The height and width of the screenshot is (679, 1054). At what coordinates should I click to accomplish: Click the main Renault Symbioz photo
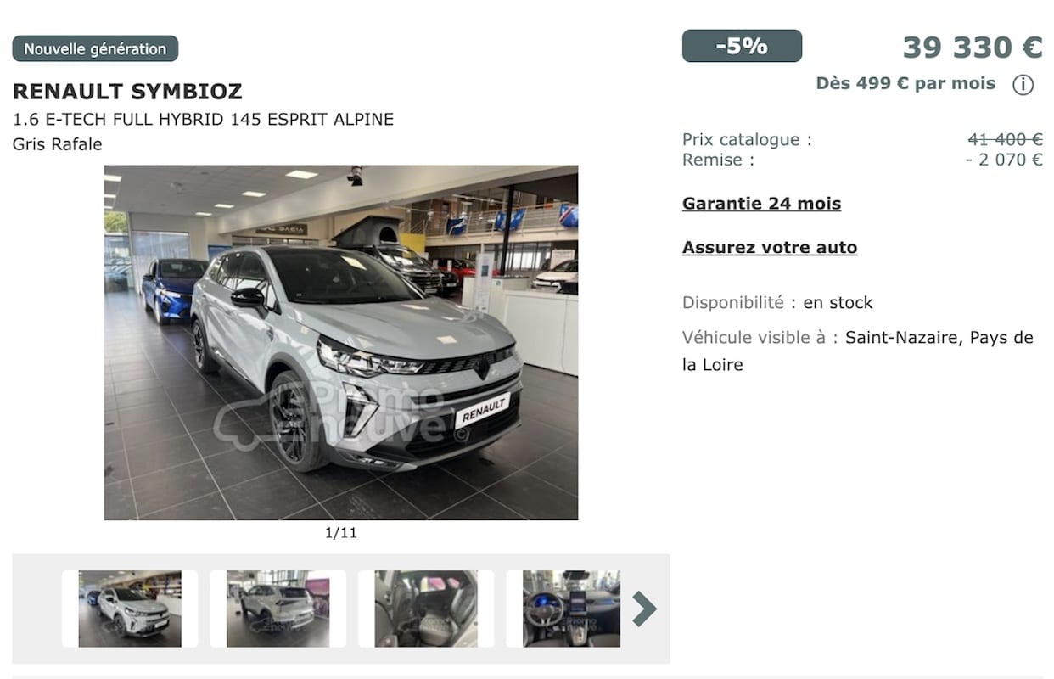341,343
